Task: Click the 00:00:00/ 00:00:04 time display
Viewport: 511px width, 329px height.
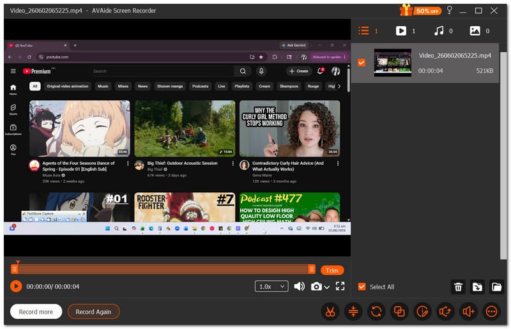Action: coord(53,286)
